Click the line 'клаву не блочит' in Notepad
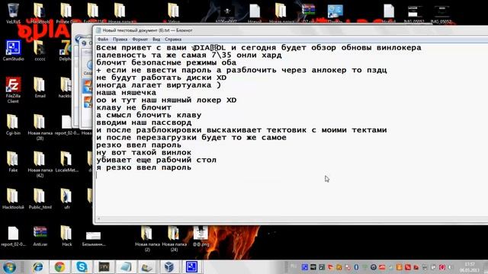Screen dimensions: 488x274 click(x=133, y=107)
